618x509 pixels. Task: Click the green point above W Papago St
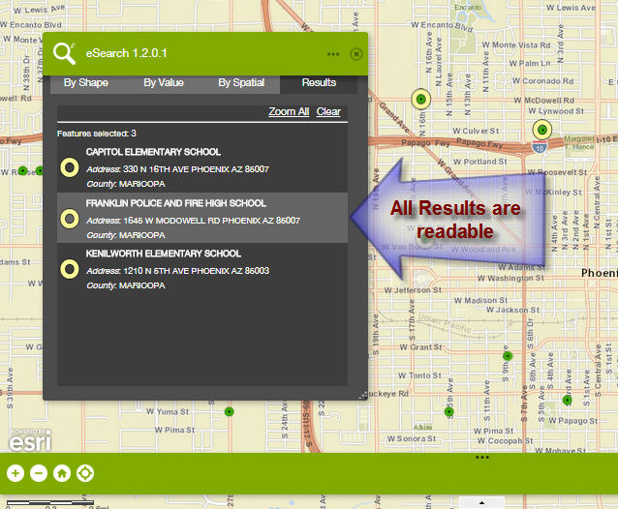tap(568, 401)
